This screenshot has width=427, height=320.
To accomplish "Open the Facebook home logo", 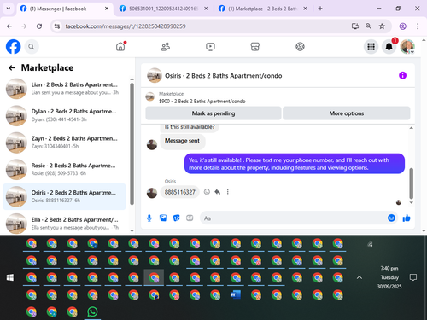I will (14, 47).
